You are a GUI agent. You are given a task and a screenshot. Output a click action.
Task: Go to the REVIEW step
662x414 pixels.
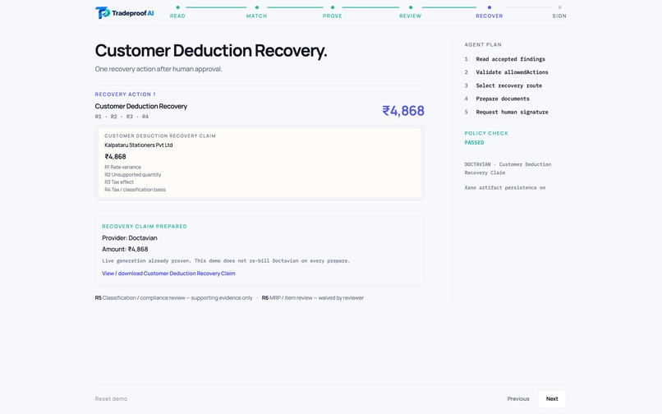coord(411,12)
